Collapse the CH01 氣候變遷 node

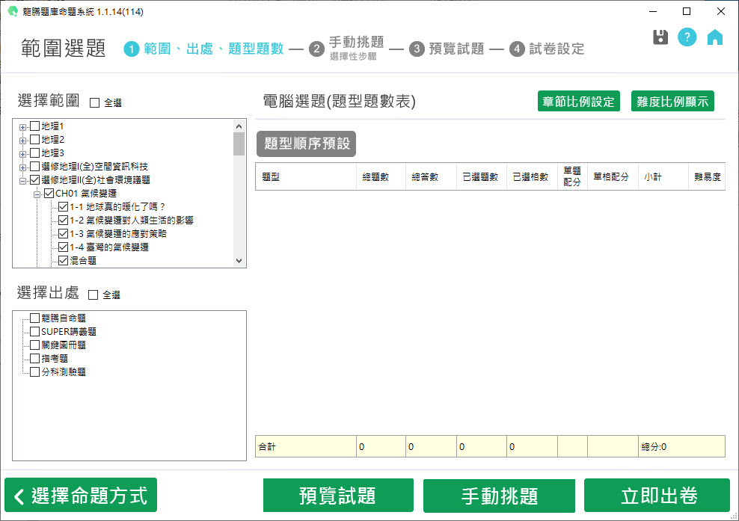point(37,194)
